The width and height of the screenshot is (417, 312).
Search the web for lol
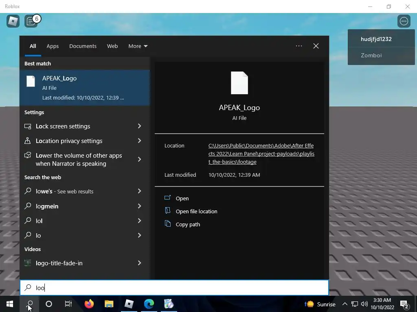coord(79,221)
